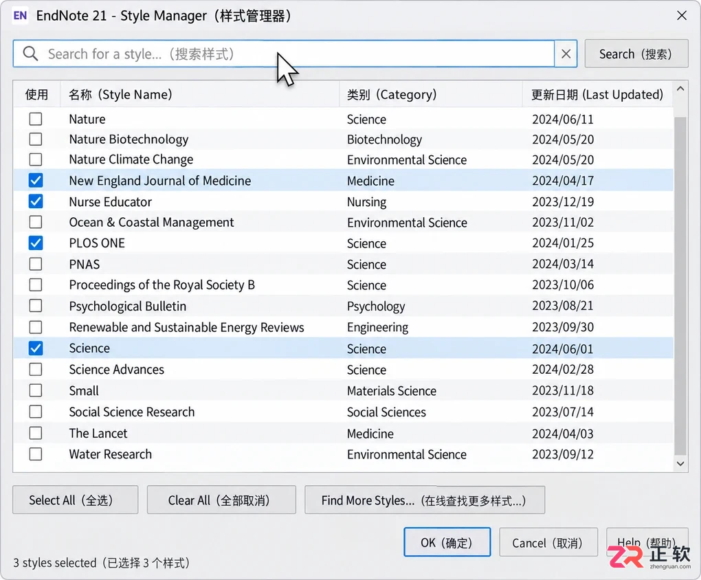Disable the PLOS ONE checkbox
Image resolution: width=701 pixels, height=580 pixels.
coord(36,243)
